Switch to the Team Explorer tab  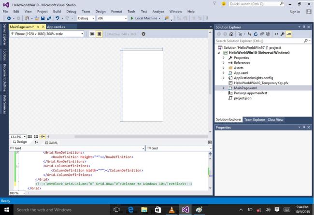tap(255, 120)
